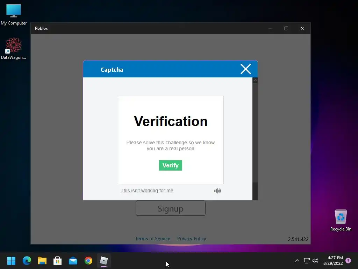Image resolution: width=358 pixels, height=269 pixels.
Task: Expand the hidden system tray icons chevron
Action: 297,261
